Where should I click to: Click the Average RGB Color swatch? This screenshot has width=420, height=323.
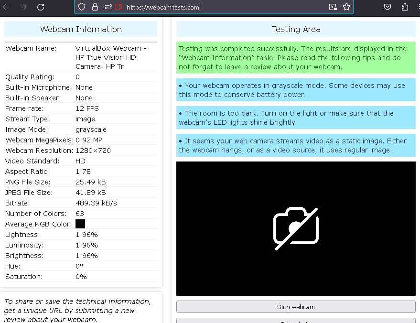(80, 224)
